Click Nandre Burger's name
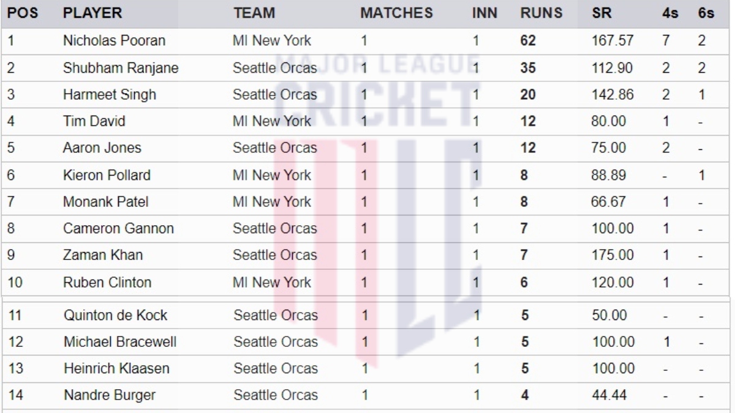 pyautogui.click(x=110, y=395)
